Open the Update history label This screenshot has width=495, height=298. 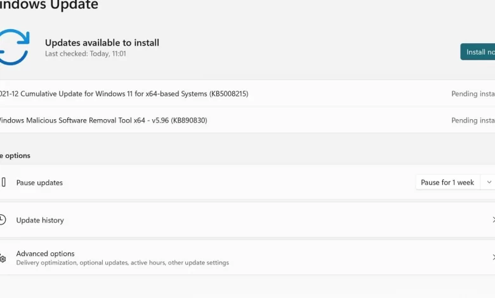coord(40,220)
